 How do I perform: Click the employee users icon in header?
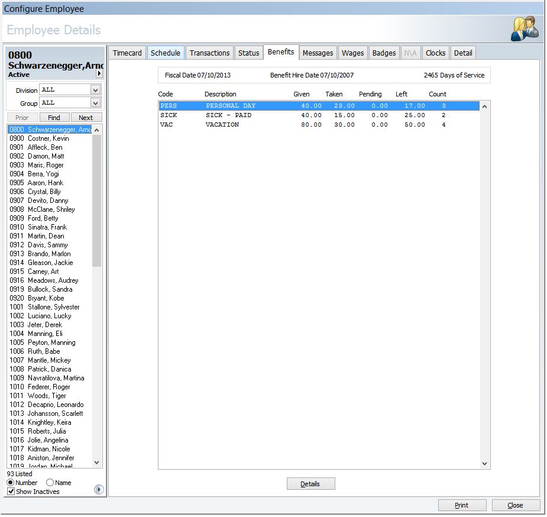point(525,29)
